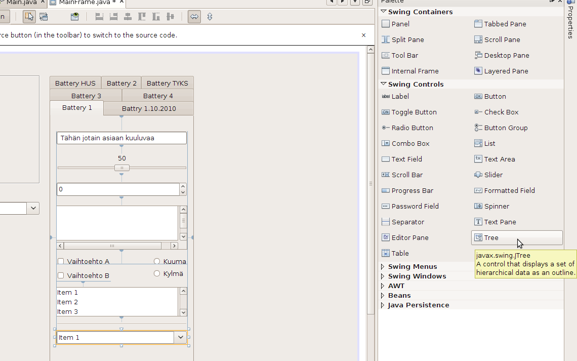Screen dimensions: 577x361
Task: Select the Kylmä radio button
Action: [157, 273]
